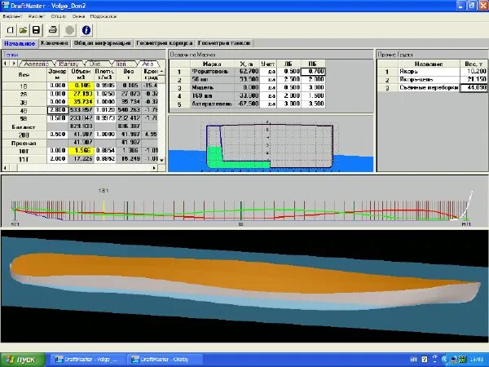
Task: Click the yellow volume cell 0.105
Action: coord(81,86)
